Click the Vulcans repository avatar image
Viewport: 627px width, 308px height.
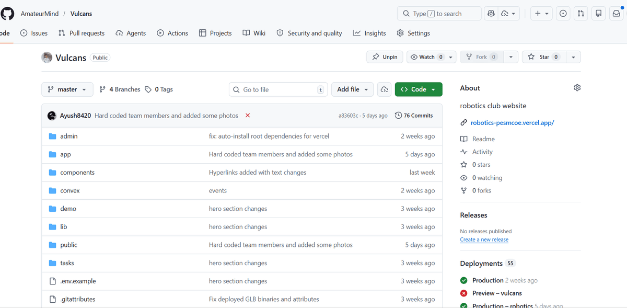pos(47,58)
